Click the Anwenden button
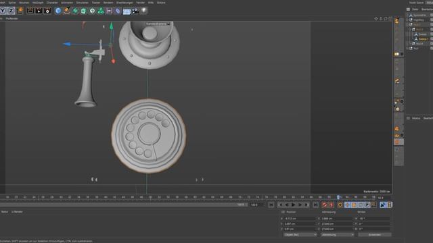Viewport: 433px width, 243px height. (x=374, y=235)
